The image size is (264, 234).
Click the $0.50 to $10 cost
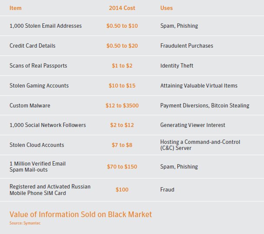(x=122, y=26)
